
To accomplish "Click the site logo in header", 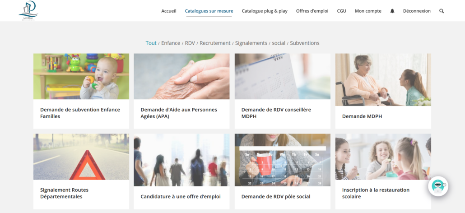I will click(x=28, y=11).
